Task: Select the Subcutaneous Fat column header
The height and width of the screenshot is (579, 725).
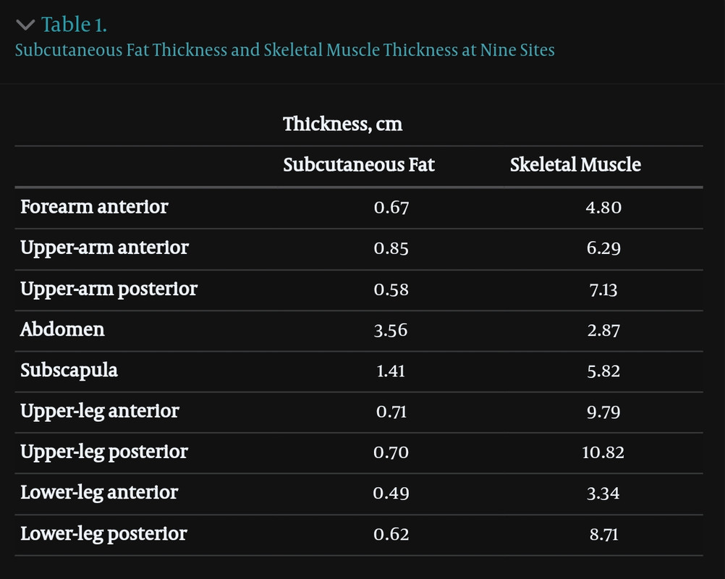Action: [359, 164]
